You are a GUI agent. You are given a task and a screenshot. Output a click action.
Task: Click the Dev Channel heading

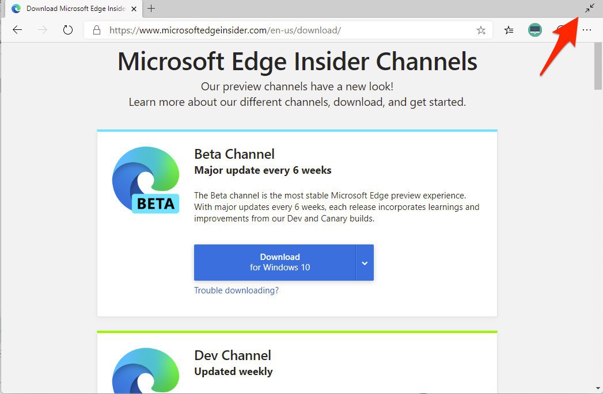click(233, 355)
